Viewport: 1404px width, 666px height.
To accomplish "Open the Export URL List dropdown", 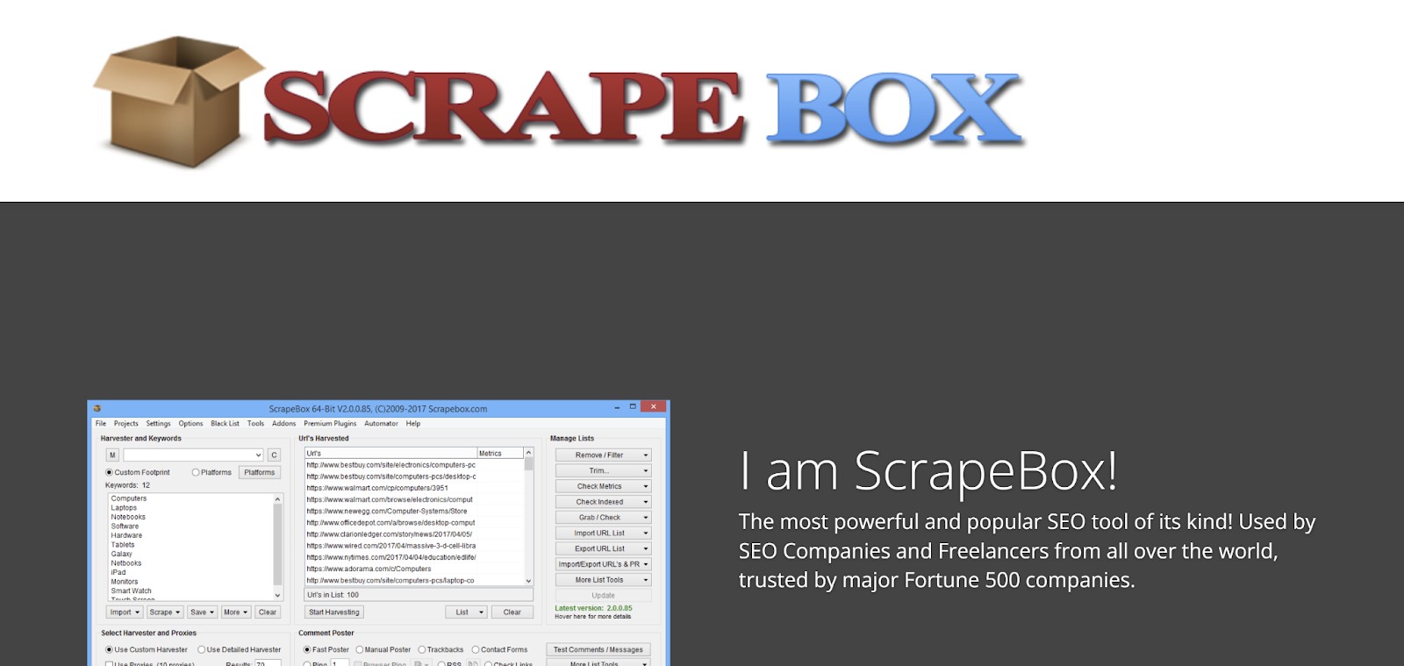I will [x=603, y=548].
